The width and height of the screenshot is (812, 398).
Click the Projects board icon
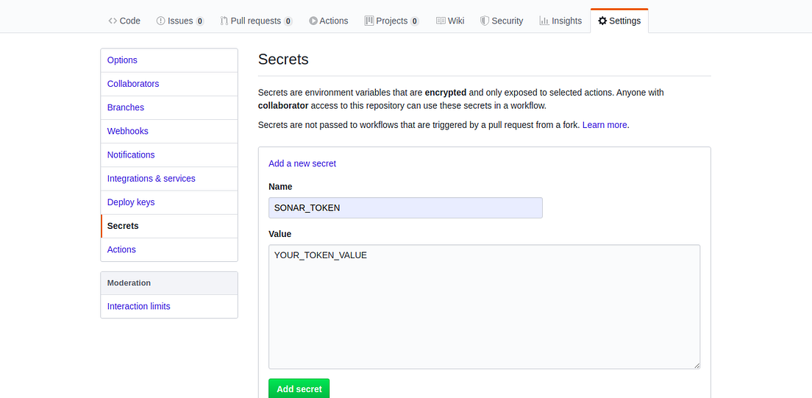[369, 21]
